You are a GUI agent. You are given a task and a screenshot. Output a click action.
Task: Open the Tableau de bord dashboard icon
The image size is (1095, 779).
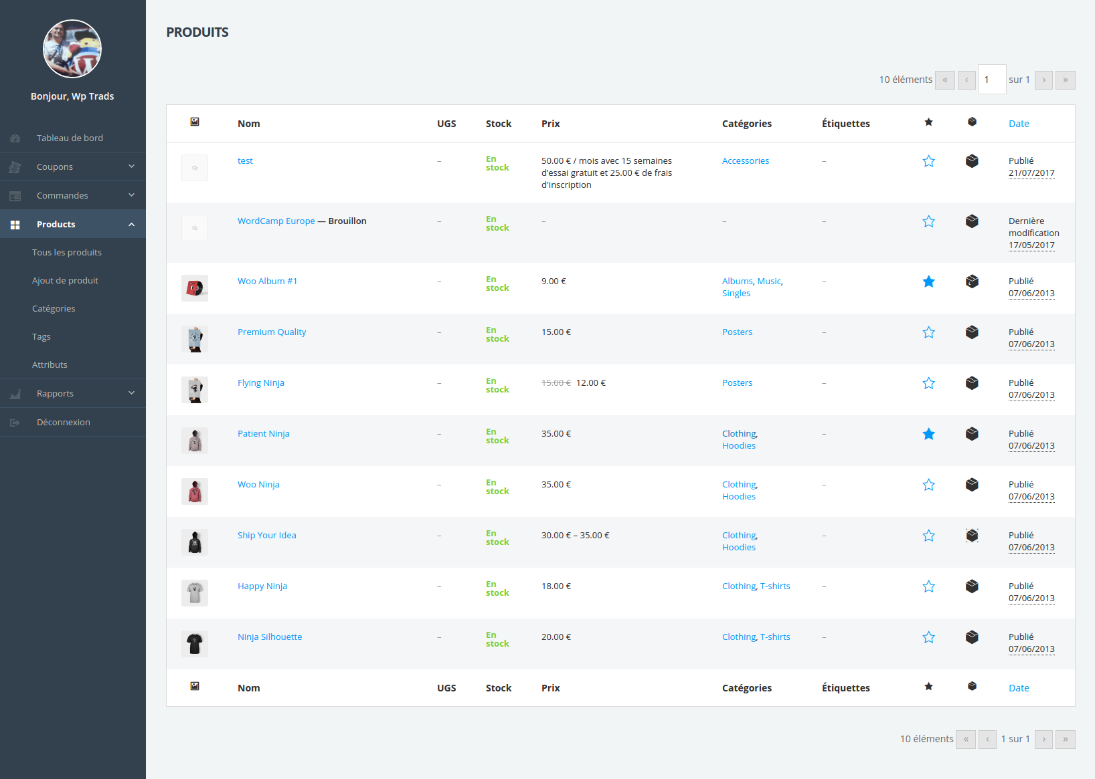pos(15,138)
